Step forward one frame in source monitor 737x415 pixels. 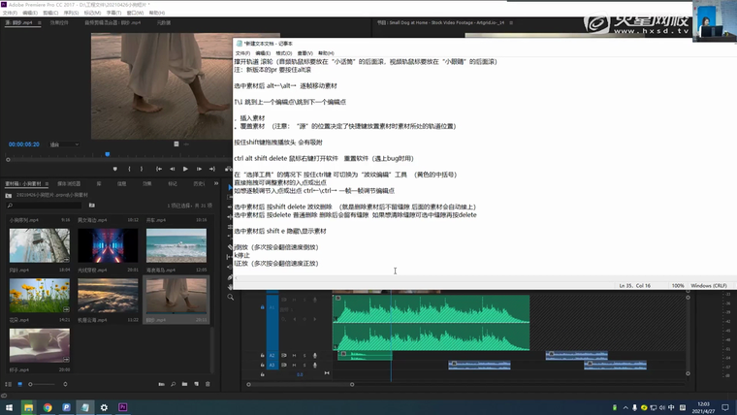coord(199,169)
